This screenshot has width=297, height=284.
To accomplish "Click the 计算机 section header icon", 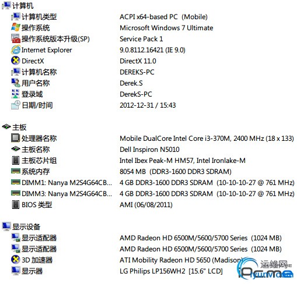I will (x=6, y=5).
